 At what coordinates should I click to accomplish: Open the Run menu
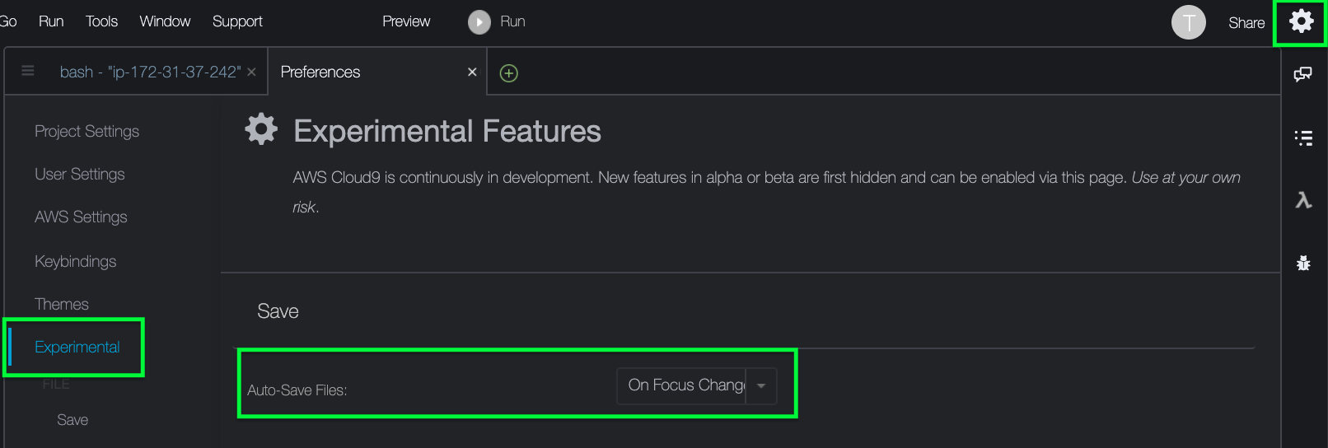click(51, 21)
